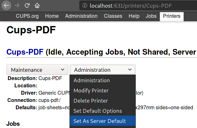
Task: Click the Driver label text
Action: tap(29, 93)
